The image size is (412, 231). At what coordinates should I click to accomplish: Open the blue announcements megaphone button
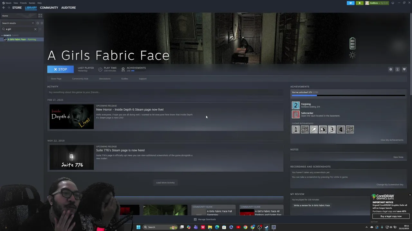[x=351, y=3]
